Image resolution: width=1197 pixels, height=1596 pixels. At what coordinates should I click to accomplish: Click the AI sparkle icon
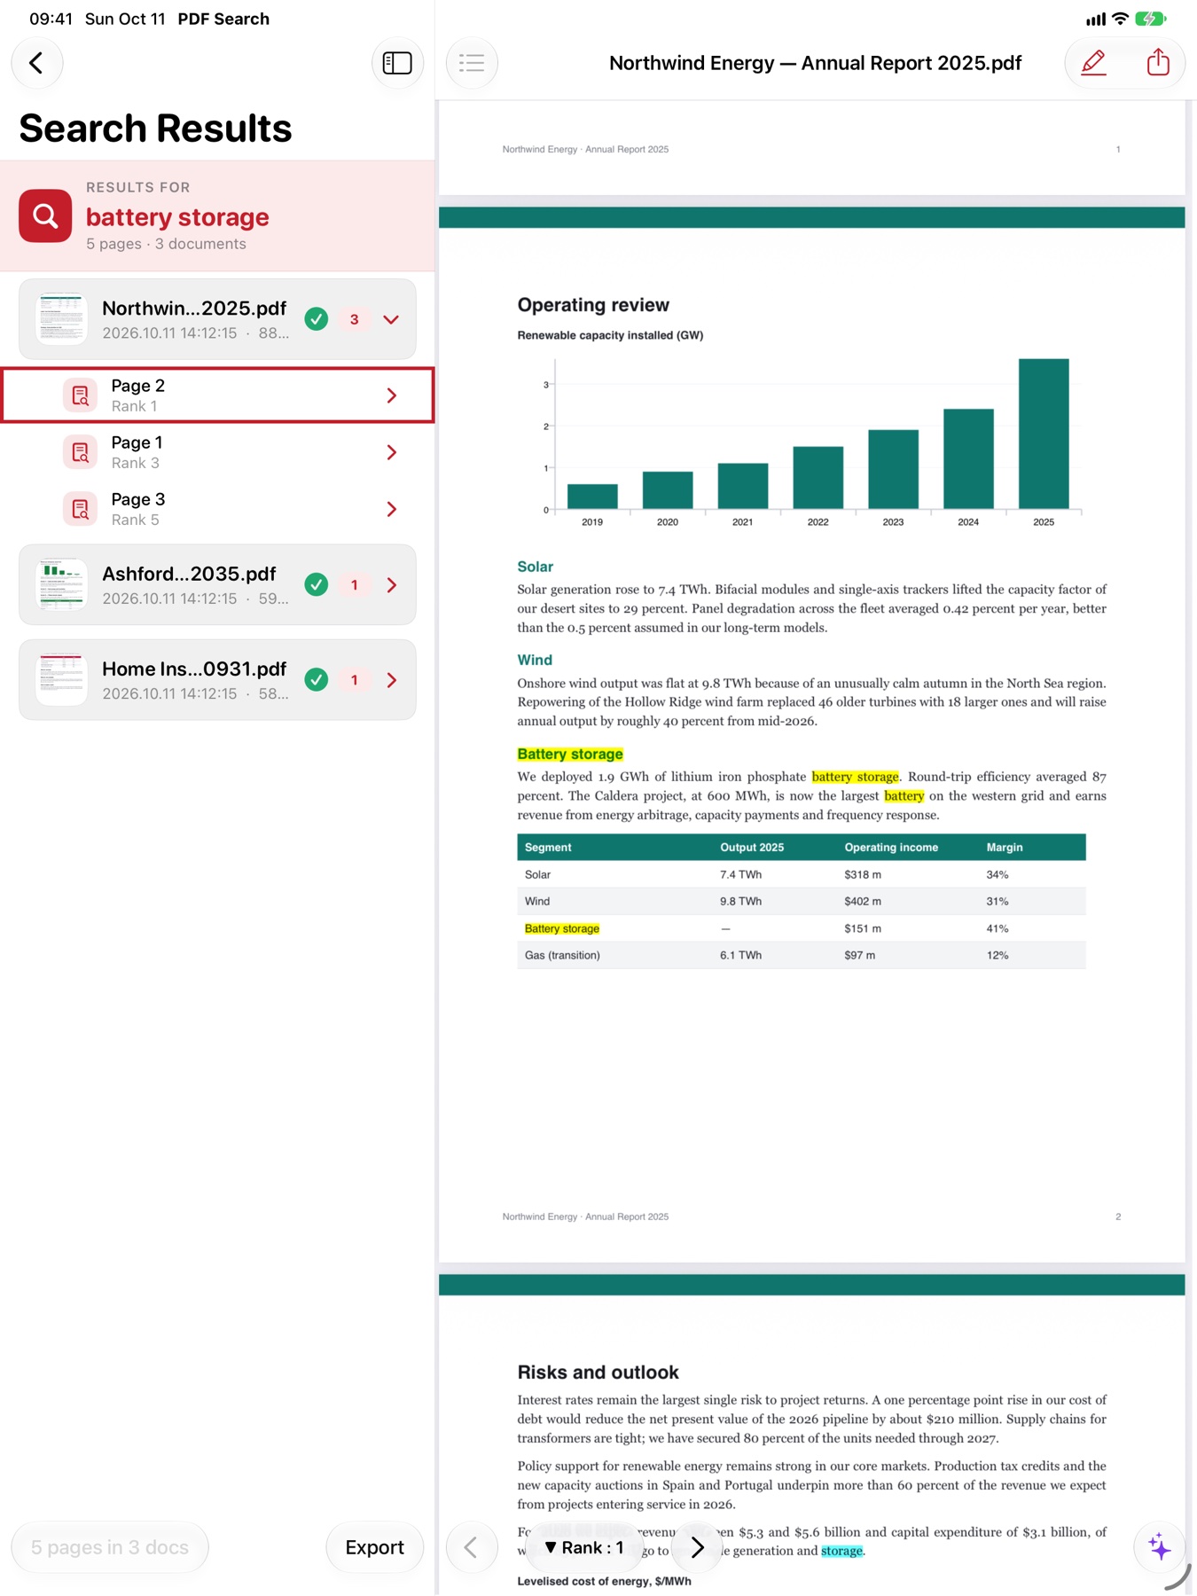click(x=1159, y=1546)
